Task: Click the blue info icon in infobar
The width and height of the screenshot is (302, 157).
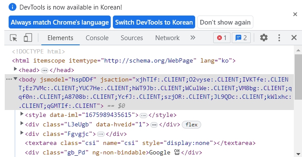Action: coord(12,7)
